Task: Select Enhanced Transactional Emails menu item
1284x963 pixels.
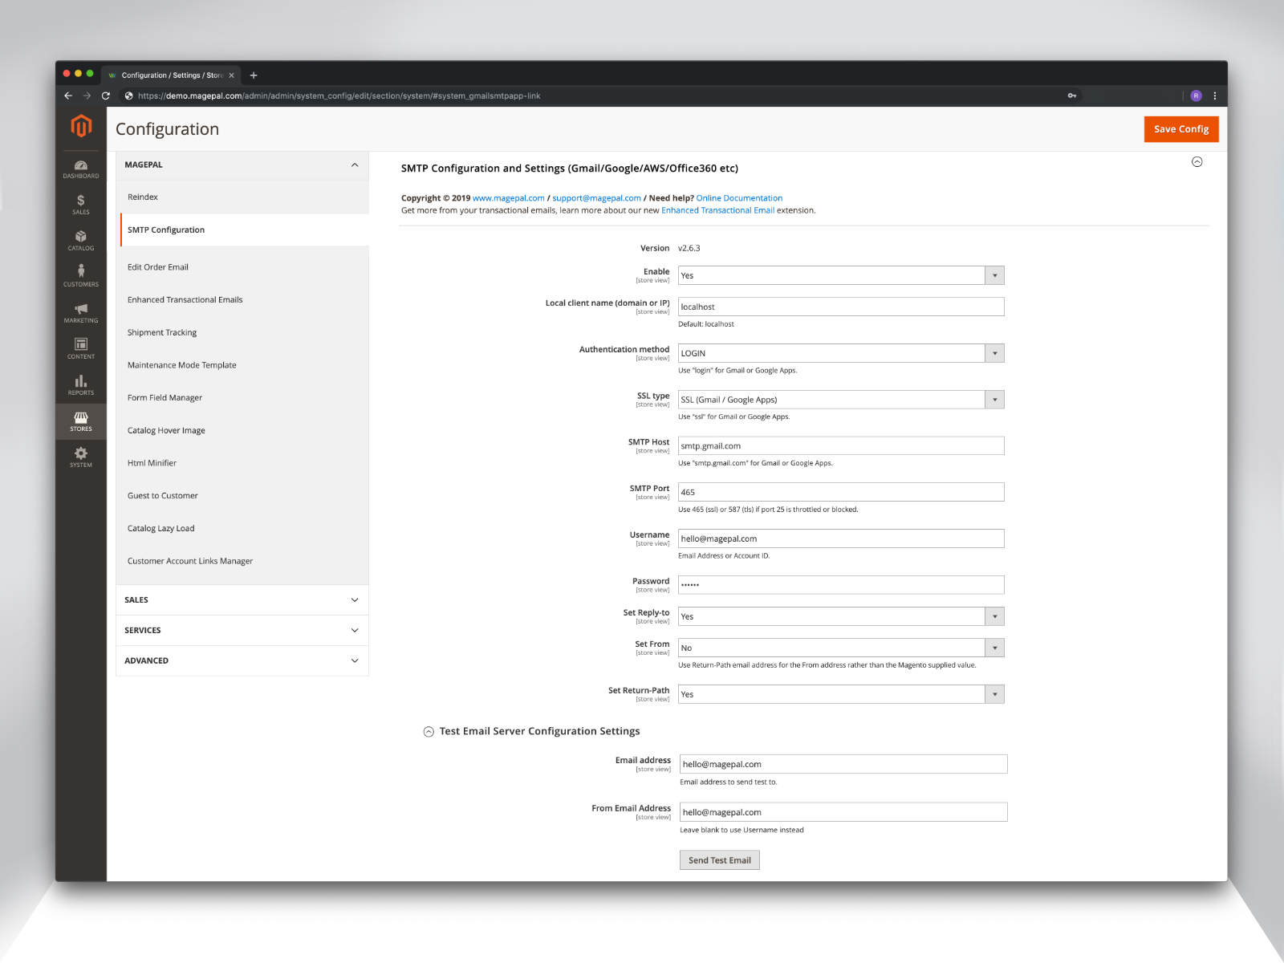Action: coord(185,300)
